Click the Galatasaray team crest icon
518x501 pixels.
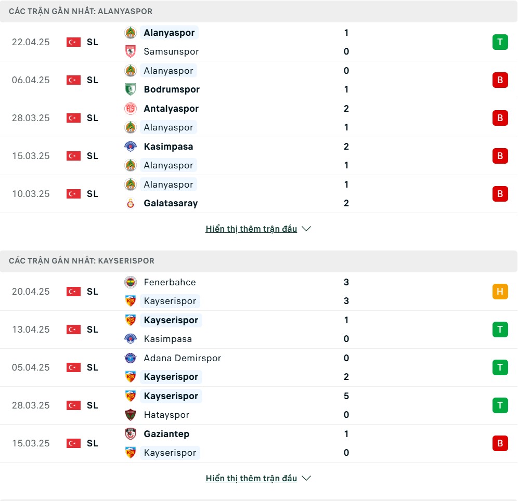(131, 203)
